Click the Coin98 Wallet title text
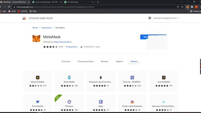The width and height of the screenshot is (201, 113). (x=164, y=82)
